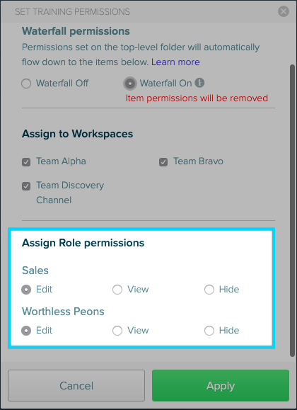Image resolution: width=297 pixels, height=410 pixels.
Task: Select the Waterfall On radio button
Action: tap(130, 84)
